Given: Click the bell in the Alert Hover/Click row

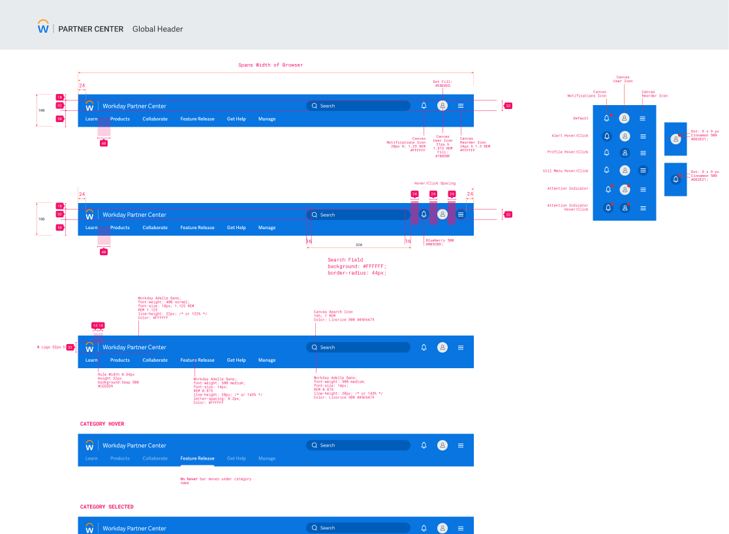Looking at the screenshot, I should point(606,136).
